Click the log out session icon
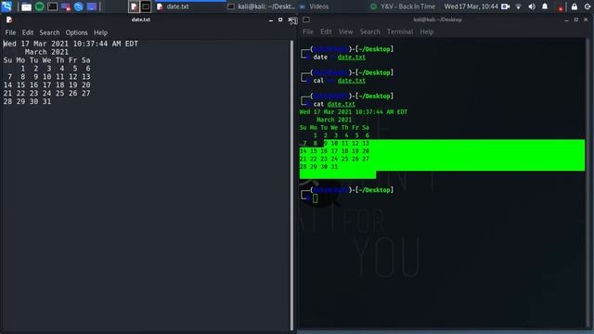Viewport: 594px width, 334px height. click(588, 6)
